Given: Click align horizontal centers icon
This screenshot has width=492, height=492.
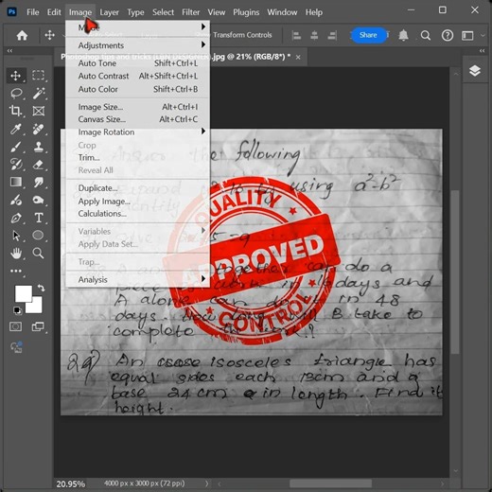Looking at the screenshot, I should coord(314,35).
